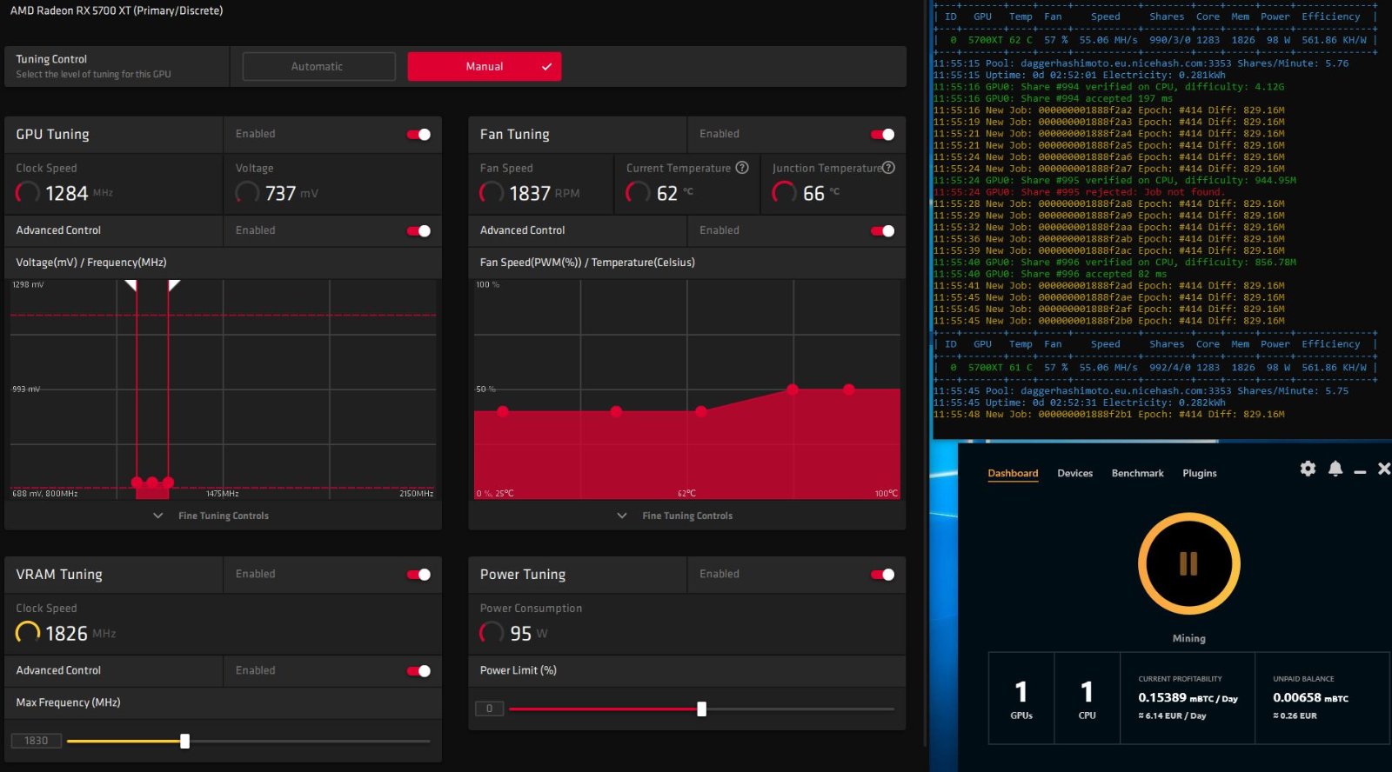Toggle Fan Tuning Advanced Control switch
The image size is (1392, 772).
[x=882, y=230]
